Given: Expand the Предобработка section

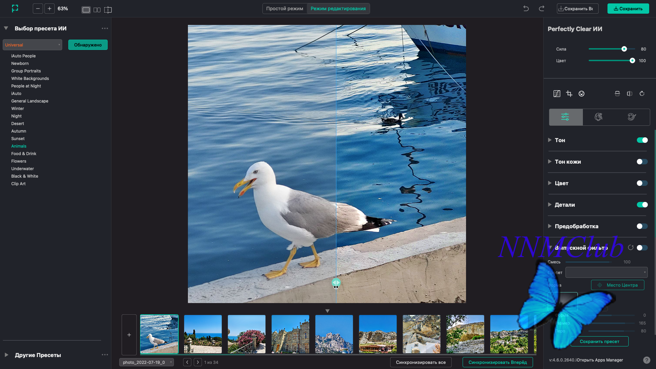Looking at the screenshot, I should click(550, 226).
